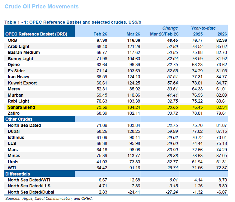This screenshot has height=202, width=235.
Task: Click the 'Change' column header
Action: tap(170, 28)
